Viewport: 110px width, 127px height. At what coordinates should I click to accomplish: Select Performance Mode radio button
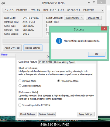pos(59,81)
